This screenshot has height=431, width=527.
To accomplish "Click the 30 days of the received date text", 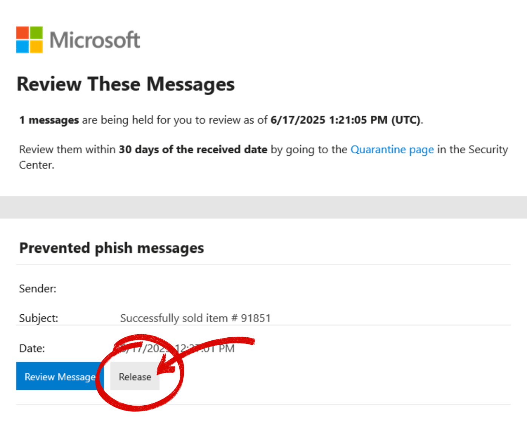I will [x=193, y=150].
